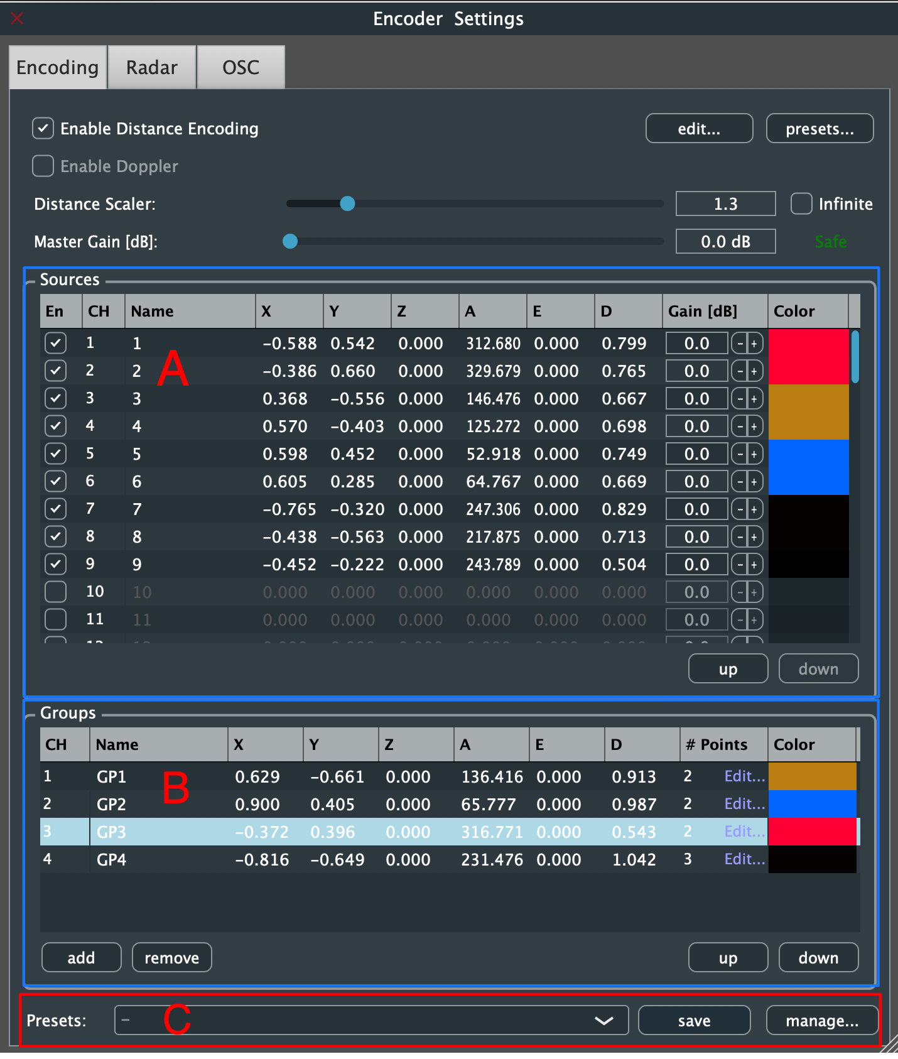Image resolution: width=898 pixels, height=1059 pixels.
Task: Click the color swatch for group GP1
Action: point(812,776)
